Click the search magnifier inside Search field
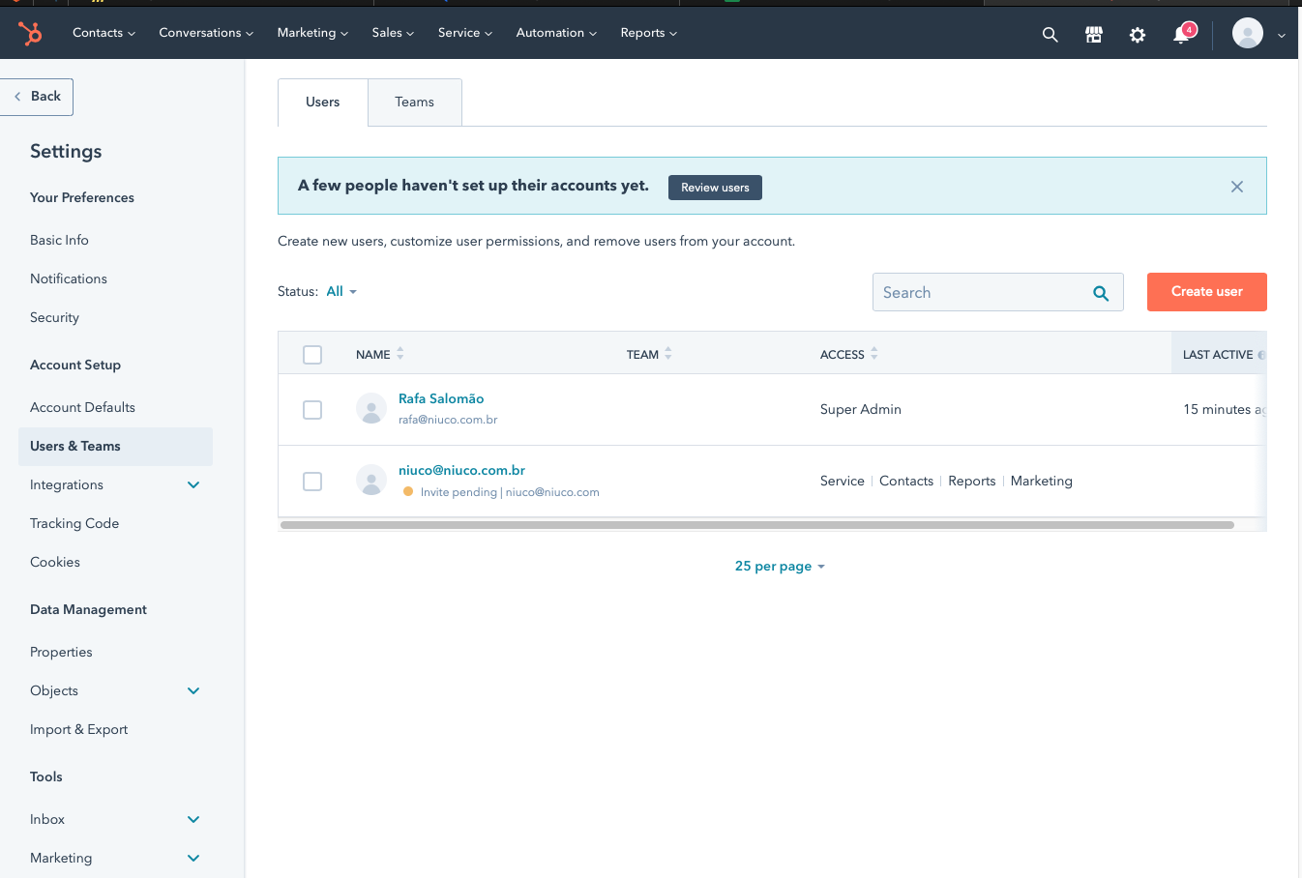The image size is (1302, 878). (x=1101, y=293)
